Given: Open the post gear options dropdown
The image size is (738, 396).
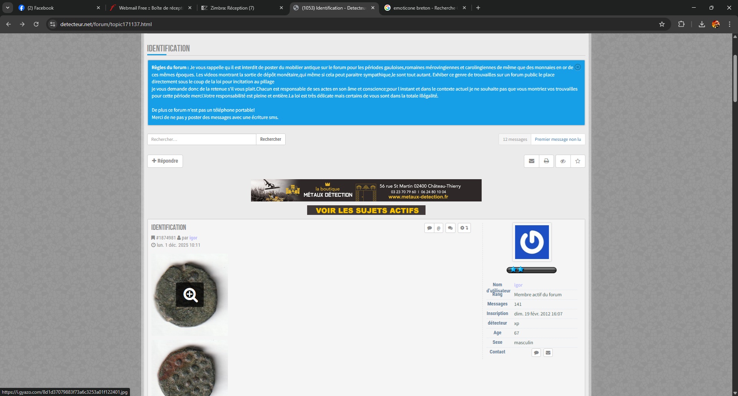Looking at the screenshot, I should click(x=464, y=228).
